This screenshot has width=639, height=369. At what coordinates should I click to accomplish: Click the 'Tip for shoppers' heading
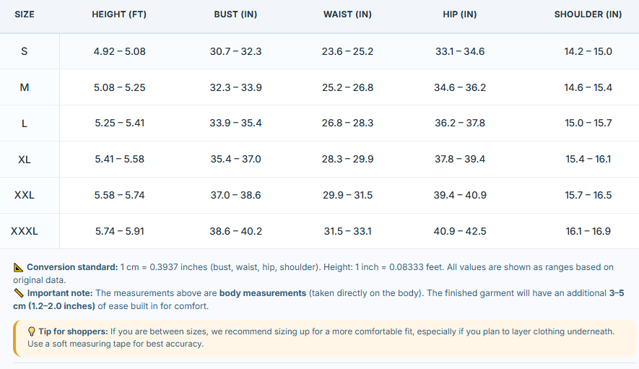pos(73,331)
